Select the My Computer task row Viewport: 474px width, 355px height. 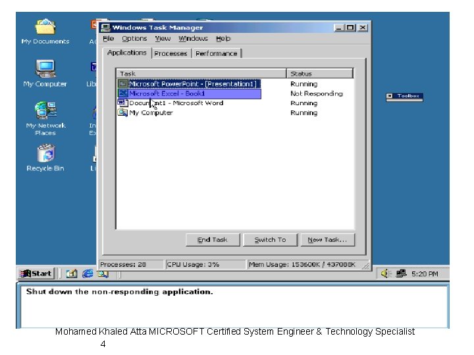(x=145, y=112)
